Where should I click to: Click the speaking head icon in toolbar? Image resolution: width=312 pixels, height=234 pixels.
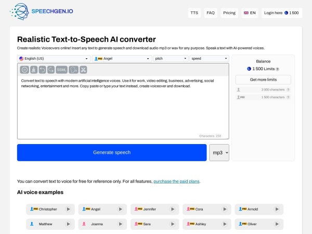point(73,70)
